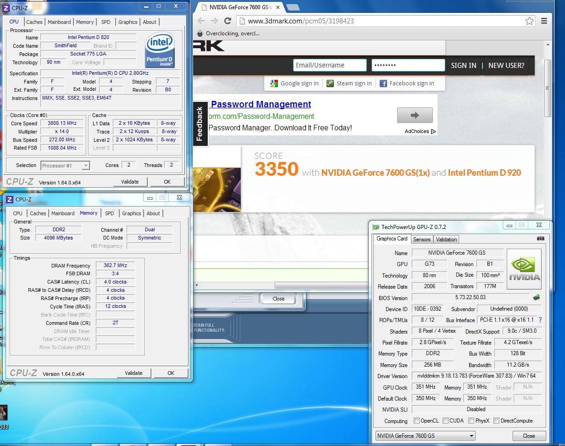Reload the 3dmark page
This screenshot has width=565, height=446.
coord(227,21)
